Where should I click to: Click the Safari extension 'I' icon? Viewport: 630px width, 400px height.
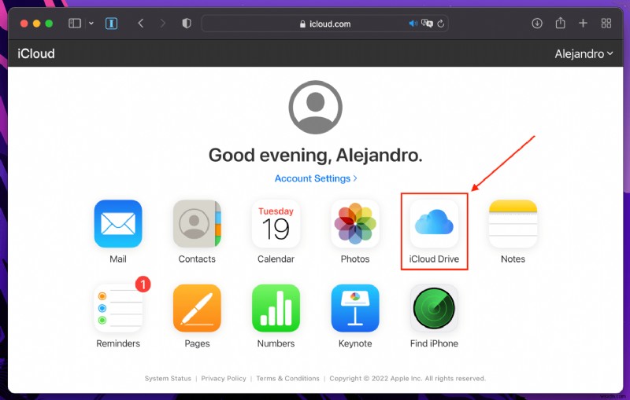pyautogui.click(x=111, y=24)
